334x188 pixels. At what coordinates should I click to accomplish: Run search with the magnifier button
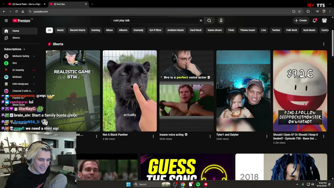coord(209,20)
